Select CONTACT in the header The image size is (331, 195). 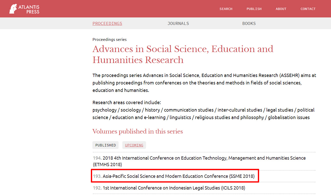point(308,9)
